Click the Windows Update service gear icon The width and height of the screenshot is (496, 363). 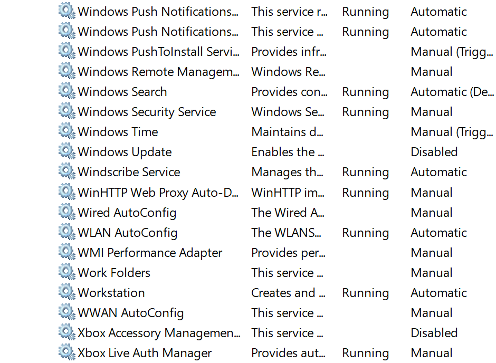coord(66,151)
